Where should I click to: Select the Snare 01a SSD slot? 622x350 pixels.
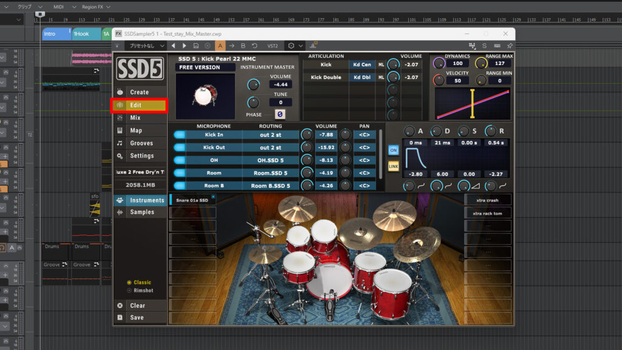[192, 200]
